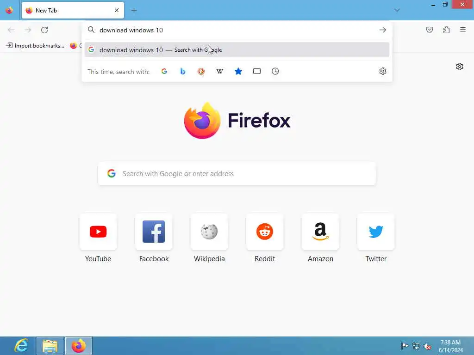
Task: Personalize new tab with gear icon
Action: [x=460, y=67]
